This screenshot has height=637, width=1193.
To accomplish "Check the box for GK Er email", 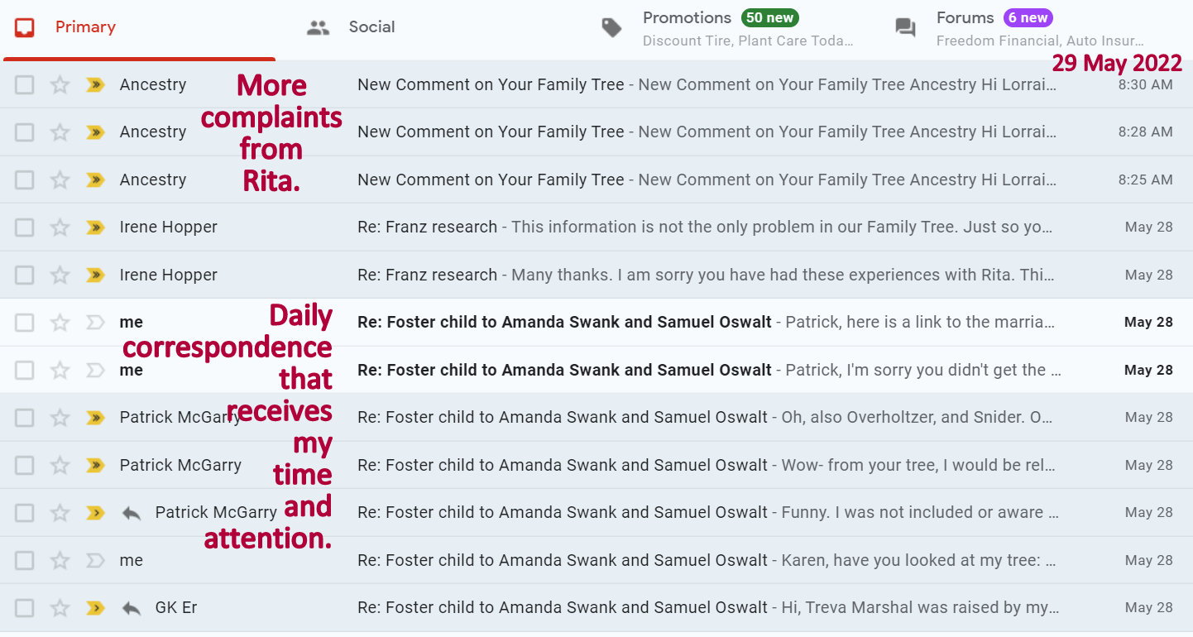I will 25,607.
